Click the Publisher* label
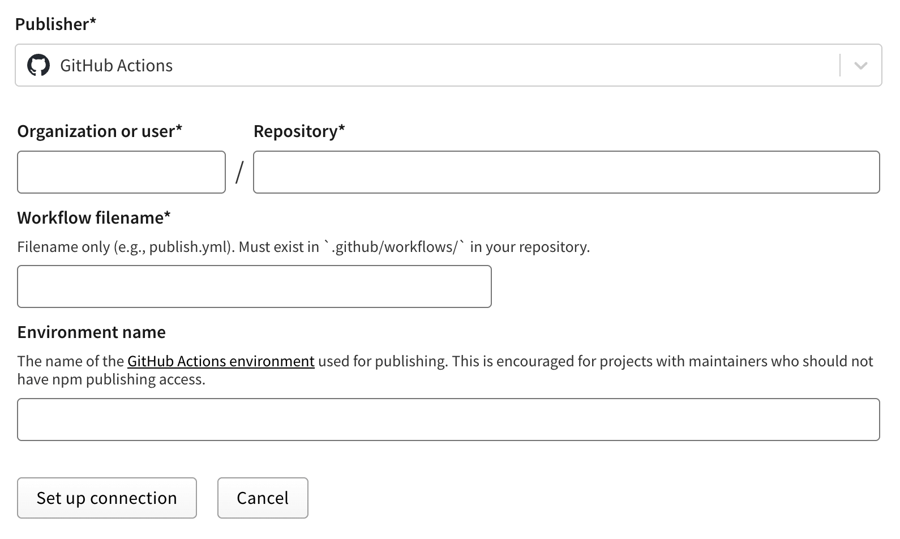Screen dimensions: 900x539 55,24
